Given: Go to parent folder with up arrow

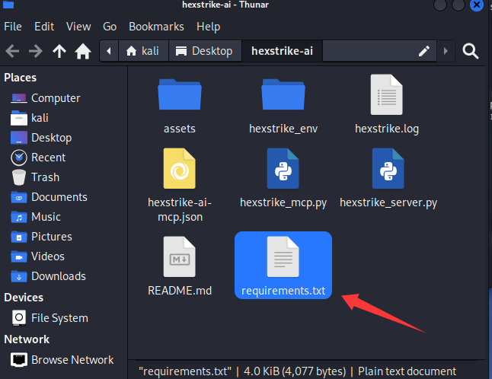Looking at the screenshot, I should click(x=59, y=51).
